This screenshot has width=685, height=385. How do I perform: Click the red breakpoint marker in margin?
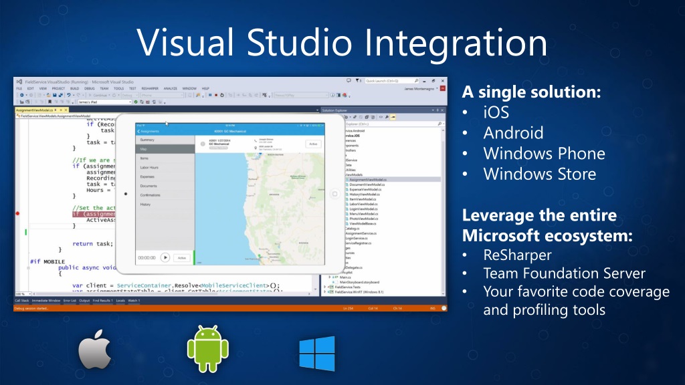point(17,213)
